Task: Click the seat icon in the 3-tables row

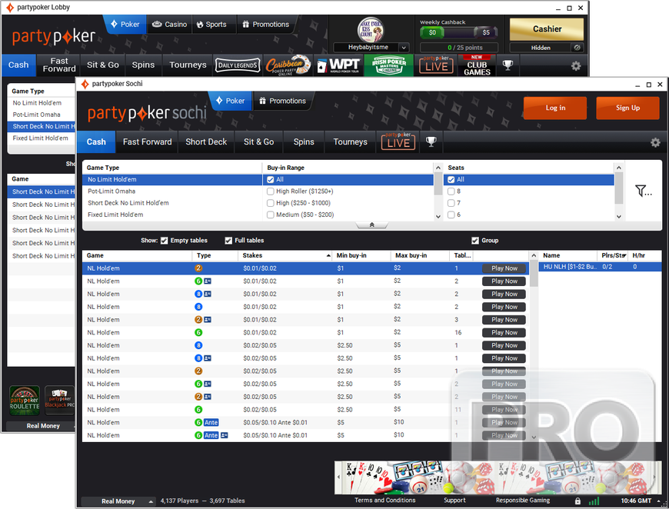Action: tap(198, 320)
